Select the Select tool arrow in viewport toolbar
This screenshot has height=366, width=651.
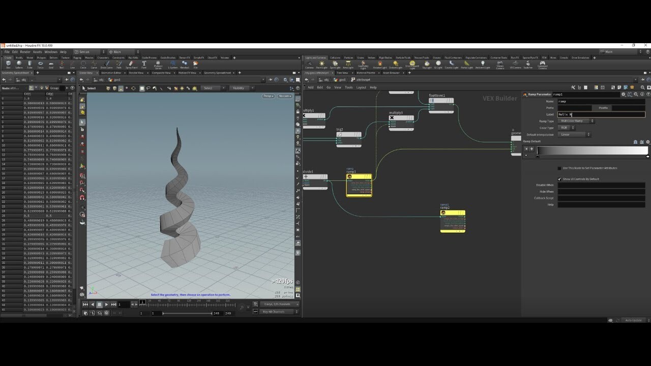84,88
